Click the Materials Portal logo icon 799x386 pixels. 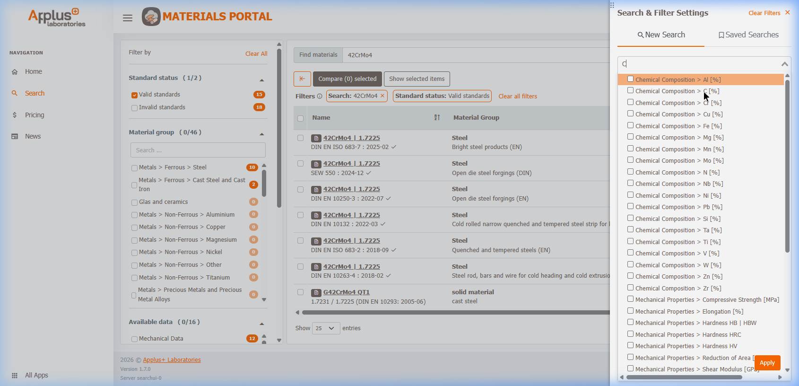click(151, 17)
